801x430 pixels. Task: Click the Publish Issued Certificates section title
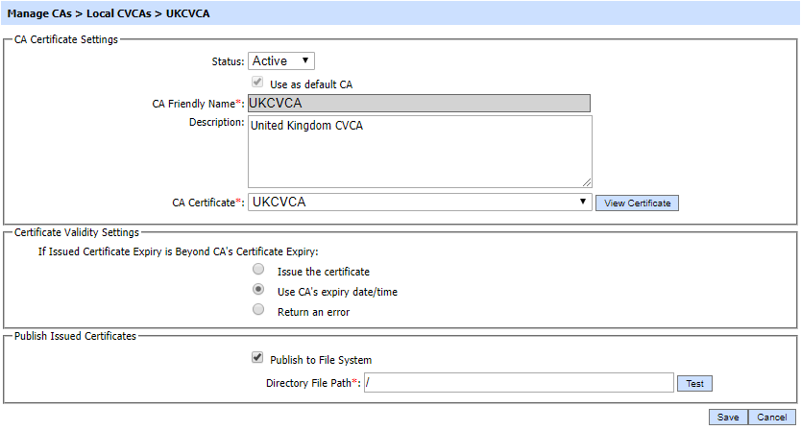[x=75, y=336]
